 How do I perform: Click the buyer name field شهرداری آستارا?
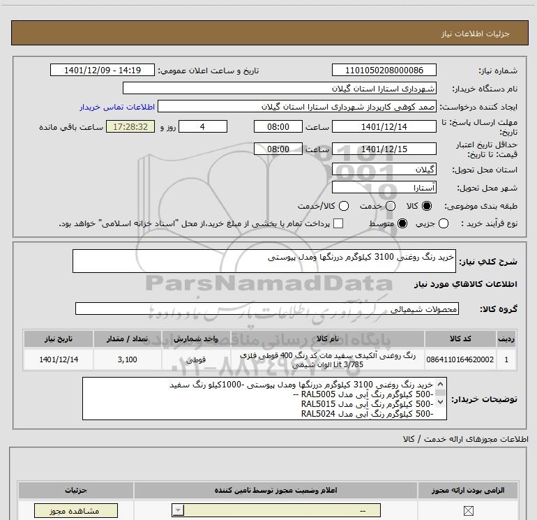point(280,88)
